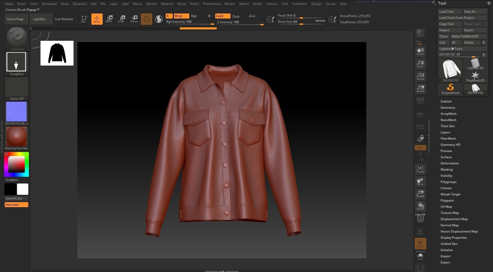Image resolution: width=493 pixels, height=272 pixels.
Task: Open the Preferences menu
Action: 212,4
